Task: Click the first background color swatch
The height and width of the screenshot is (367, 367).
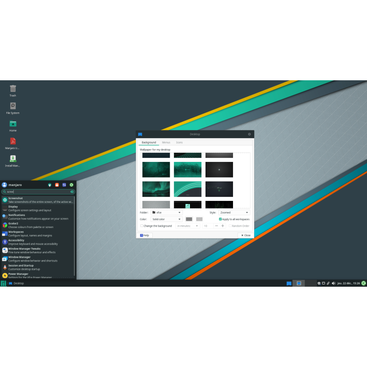Action: tap(189, 219)
